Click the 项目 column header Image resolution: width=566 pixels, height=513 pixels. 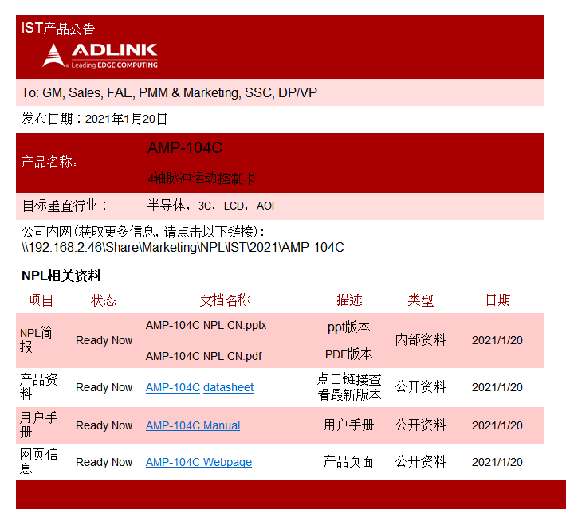coord(41,300)
